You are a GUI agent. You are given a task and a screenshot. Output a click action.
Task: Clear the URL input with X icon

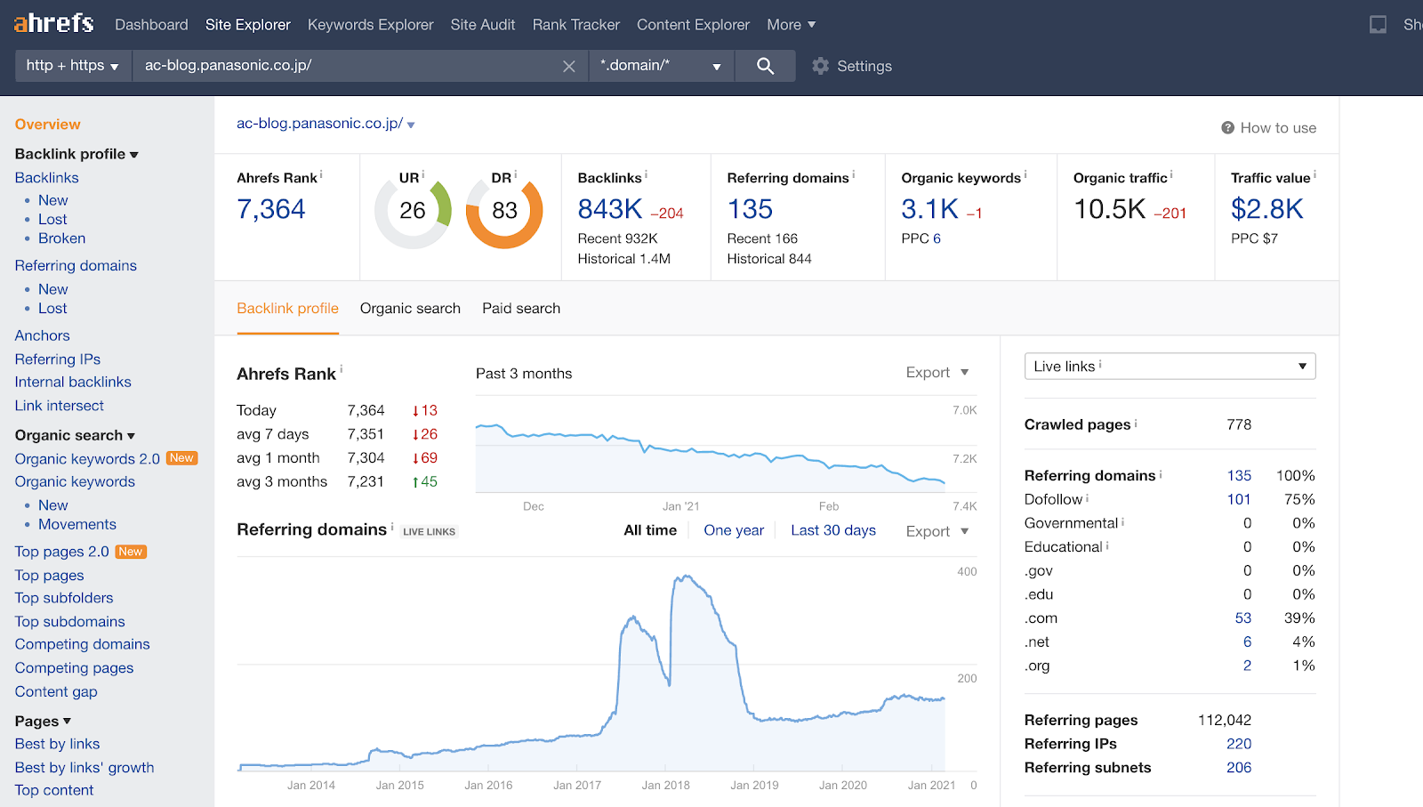[x=569, y=66]
